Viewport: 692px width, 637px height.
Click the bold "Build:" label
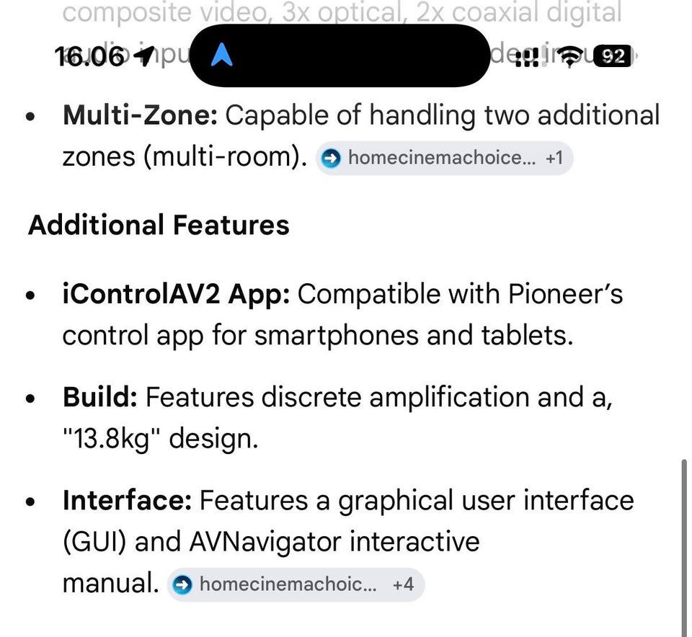tap(100, 397)
